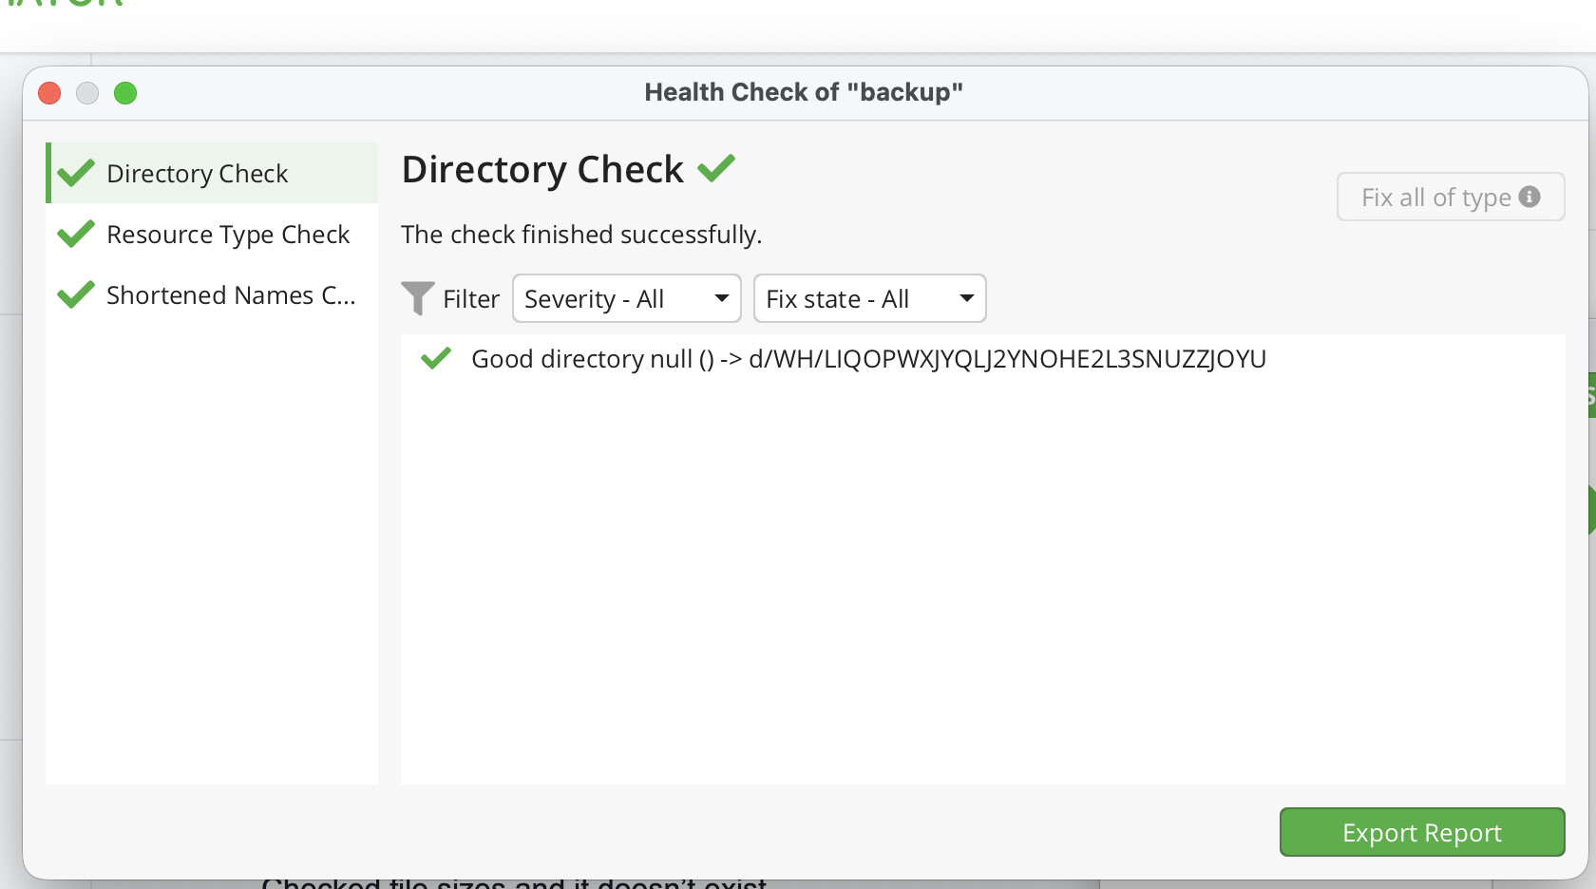The width and height of the screenshot is (1596, 889).
Task: Zoom the window with the green button
Action: click(x=125, y=93)
